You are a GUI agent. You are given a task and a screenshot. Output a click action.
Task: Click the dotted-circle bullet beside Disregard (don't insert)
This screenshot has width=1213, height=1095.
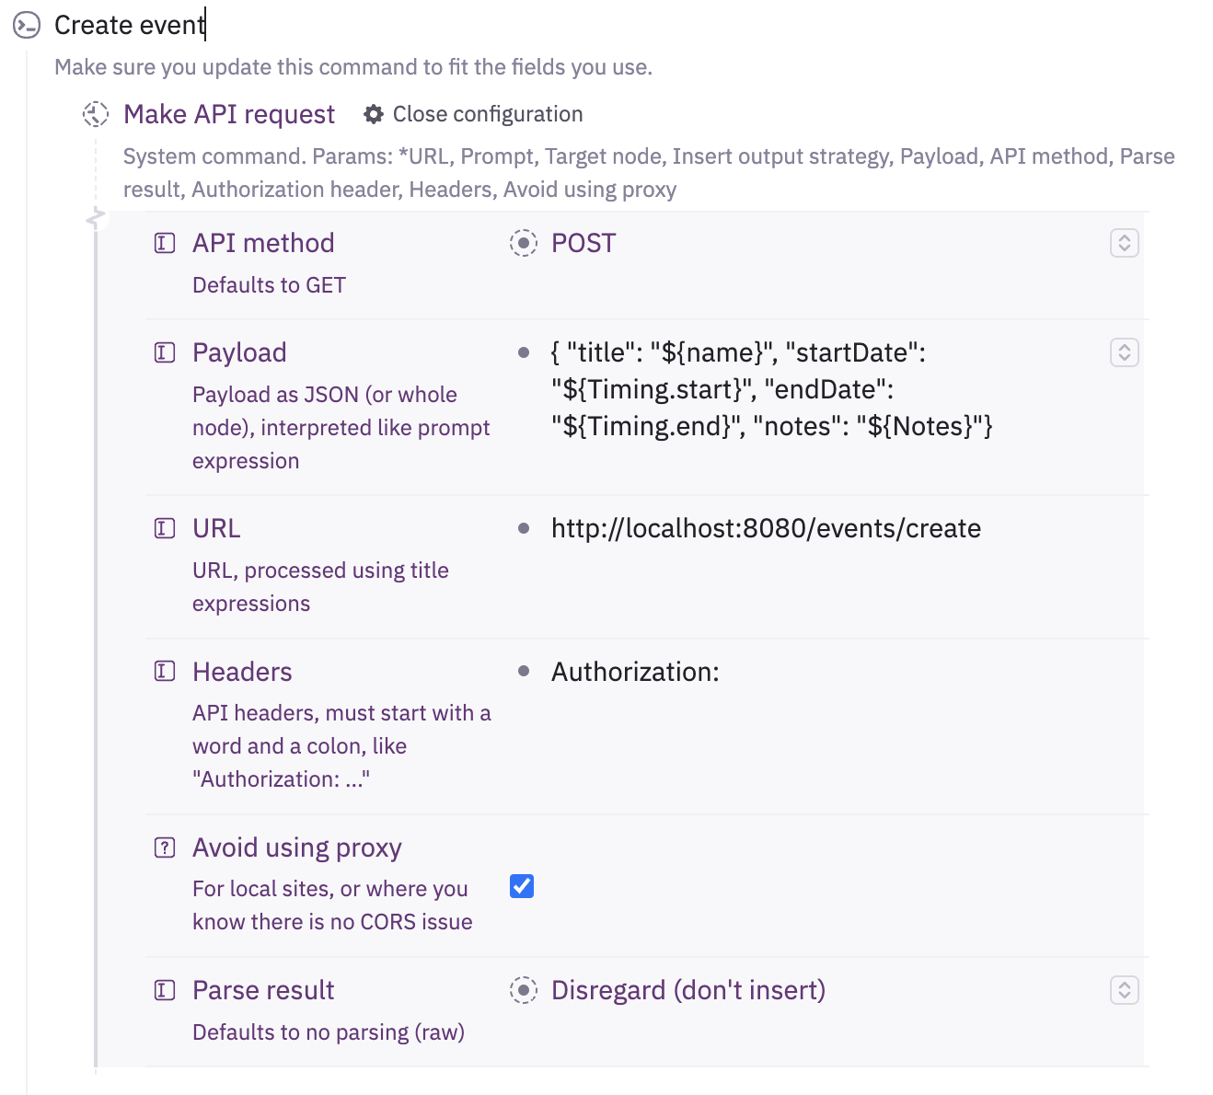point(524,990)
